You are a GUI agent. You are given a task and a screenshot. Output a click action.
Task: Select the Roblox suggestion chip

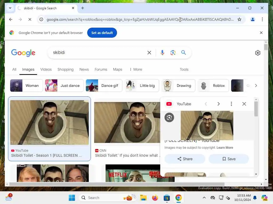tap(213, 86)
